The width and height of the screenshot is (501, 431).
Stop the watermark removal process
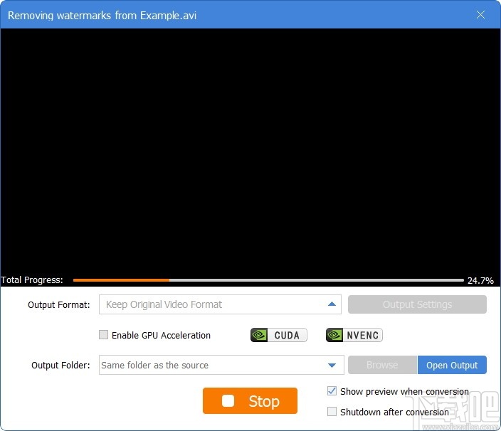(250, 400)
